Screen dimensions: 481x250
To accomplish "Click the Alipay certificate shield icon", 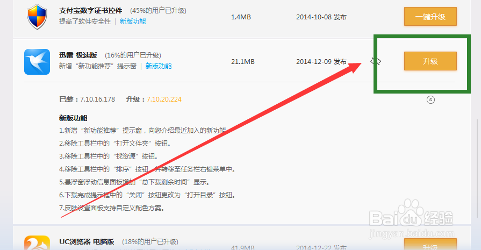I will 37,17.
